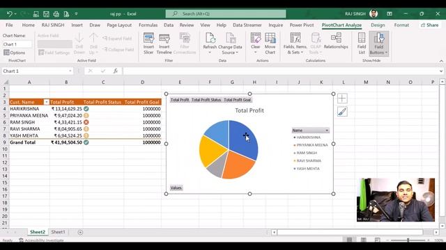The height and width of the screenshot is (250, 446).
Task: Open the Data Streamer tab
Action: [247, 25]
